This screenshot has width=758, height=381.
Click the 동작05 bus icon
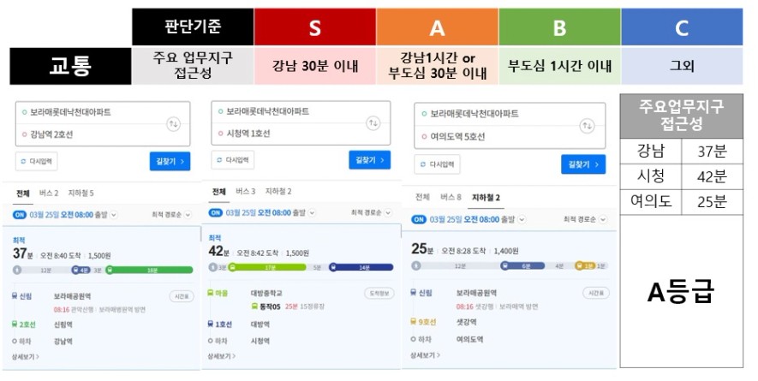pos(254,306)
